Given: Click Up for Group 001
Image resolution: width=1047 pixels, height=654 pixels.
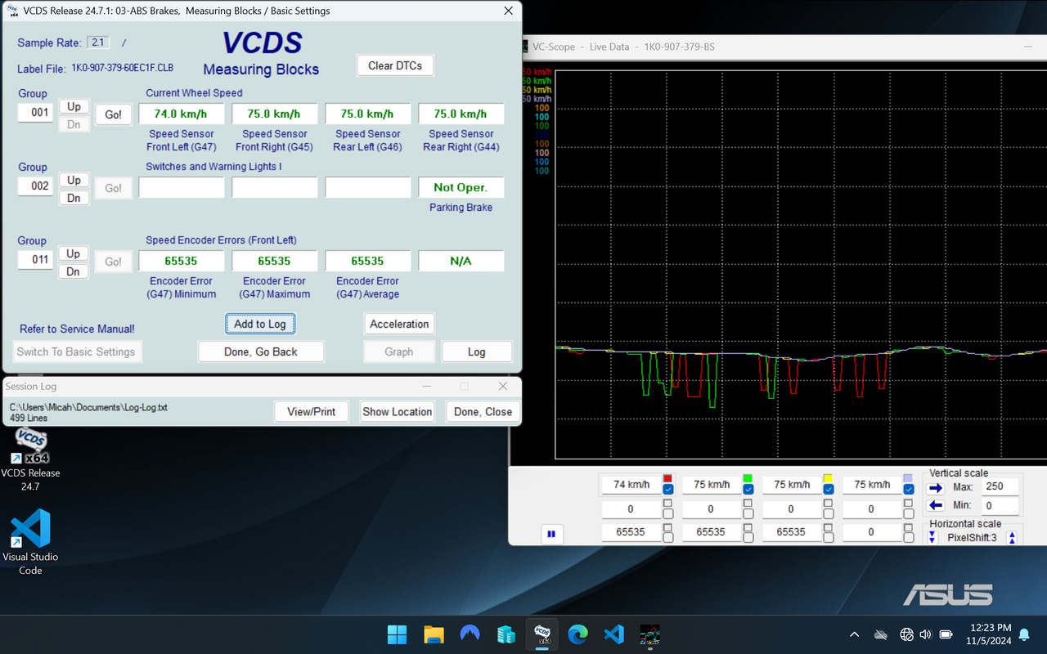Looking at the screenshot, I should [74, 106].
